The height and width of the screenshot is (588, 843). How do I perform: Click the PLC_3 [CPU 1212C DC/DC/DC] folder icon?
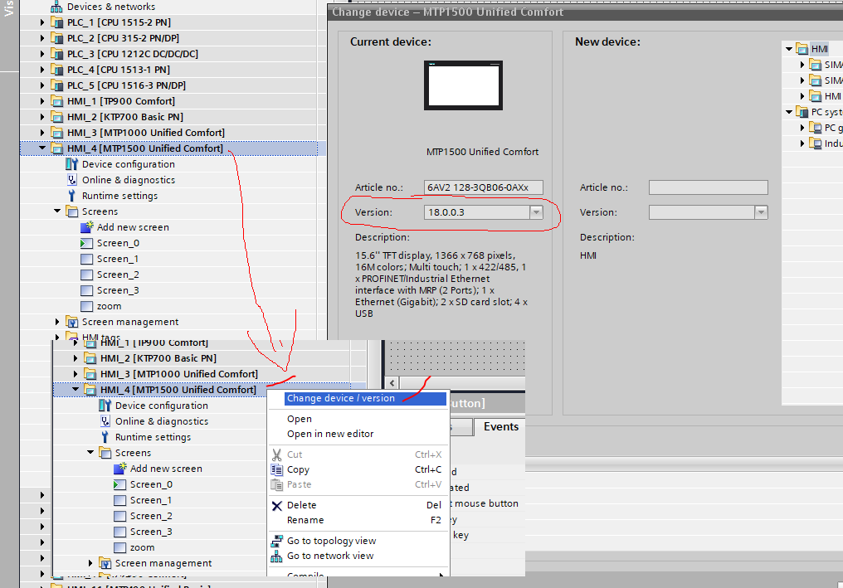(56, 54)
